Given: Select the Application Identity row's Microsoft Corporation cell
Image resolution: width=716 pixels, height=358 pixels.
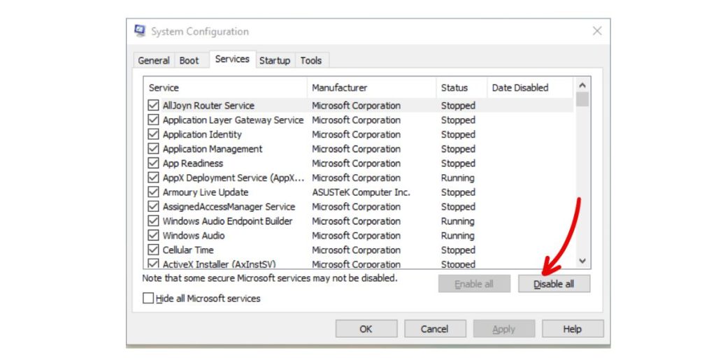Looking at the screenshot, I should [x=356, y=134].
